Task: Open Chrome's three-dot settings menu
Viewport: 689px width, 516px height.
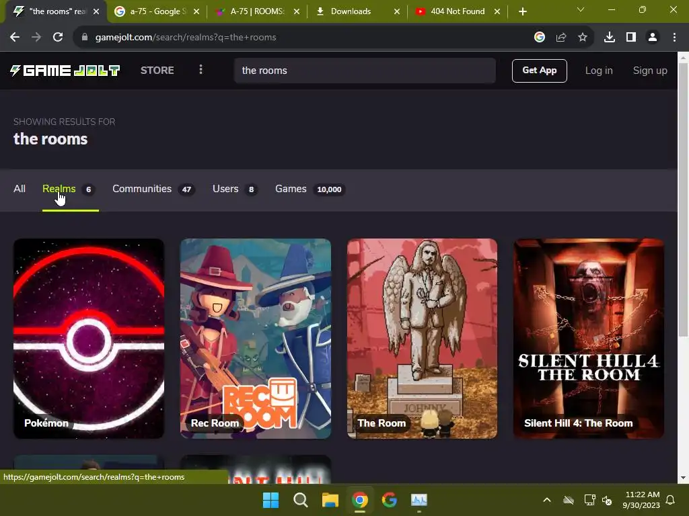Action: pos(674,38)
